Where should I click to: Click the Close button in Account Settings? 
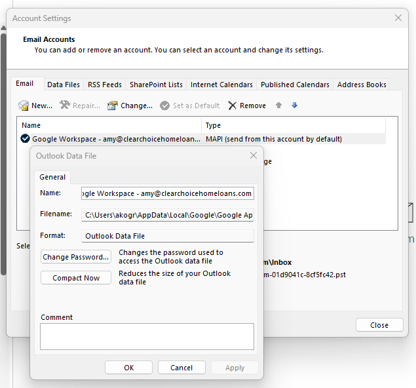[379, 325]
